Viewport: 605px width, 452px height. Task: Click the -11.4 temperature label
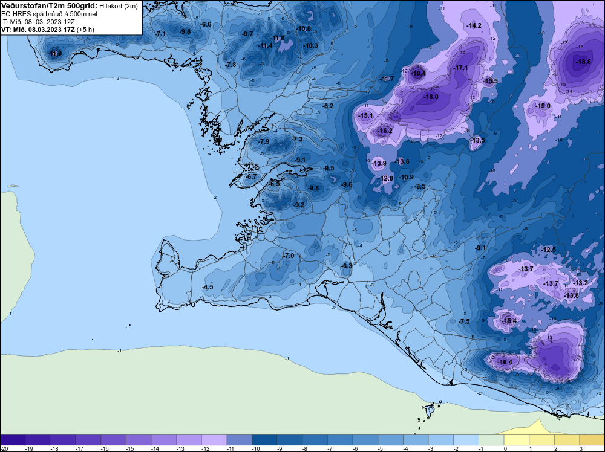[266, 45]
